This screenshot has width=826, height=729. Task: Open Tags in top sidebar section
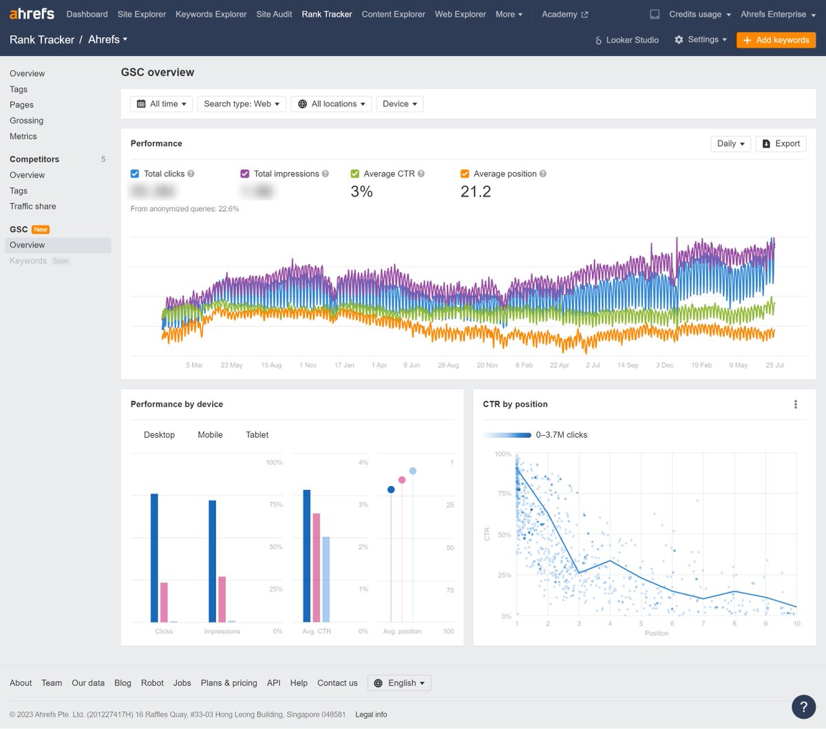19,89
